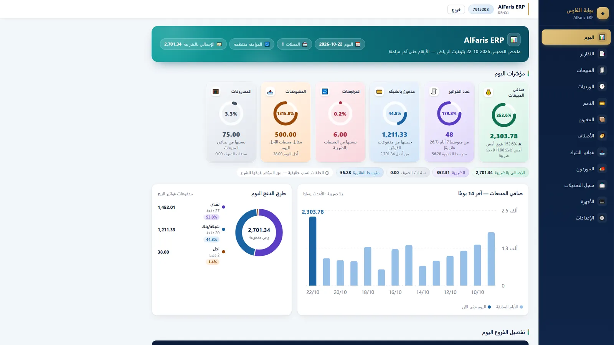Click the الإعدادات settings gear icon
The width and height of the screenshot is (614, 345).
tap(602, 218)
